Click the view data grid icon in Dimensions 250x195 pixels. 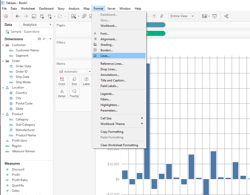click(39, 39)
